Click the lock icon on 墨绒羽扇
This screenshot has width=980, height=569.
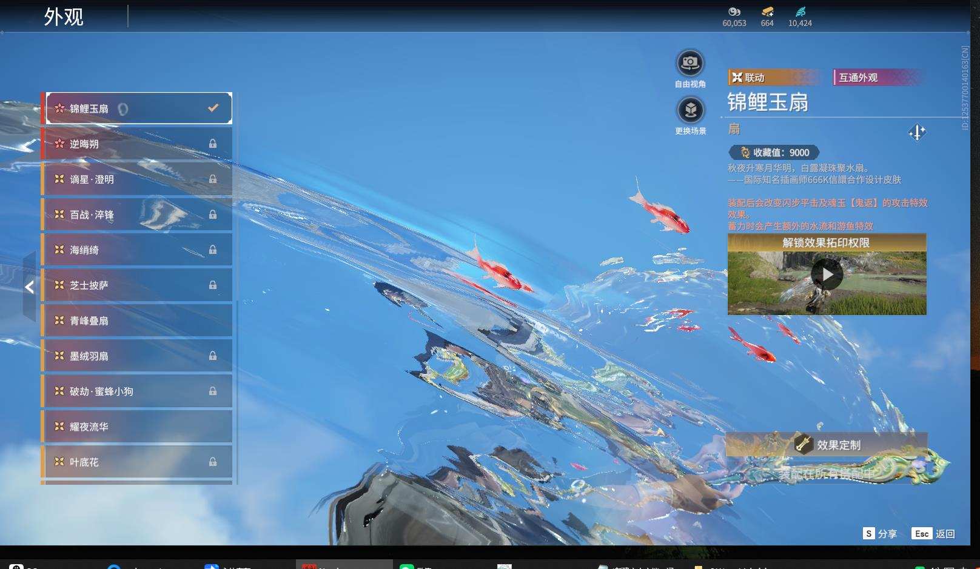tap(213, 356)
